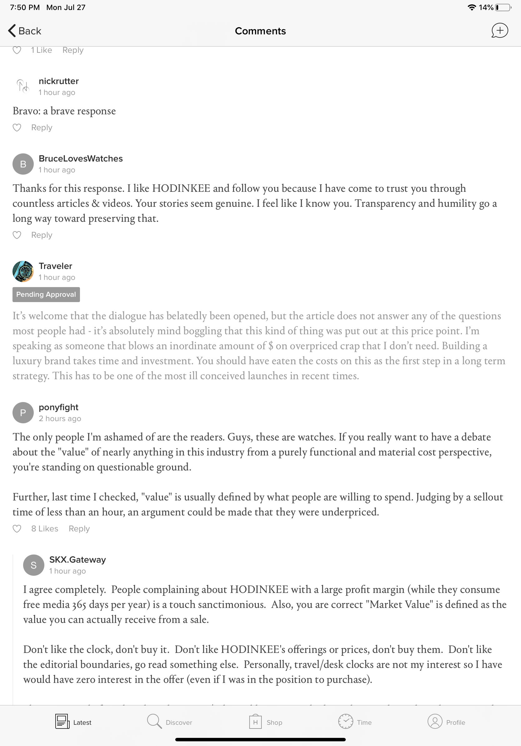Viewport: 521px width, 746px height.
Task: Tap SKX.Gateway's S avatar
Action: click(x=33, y=565)
